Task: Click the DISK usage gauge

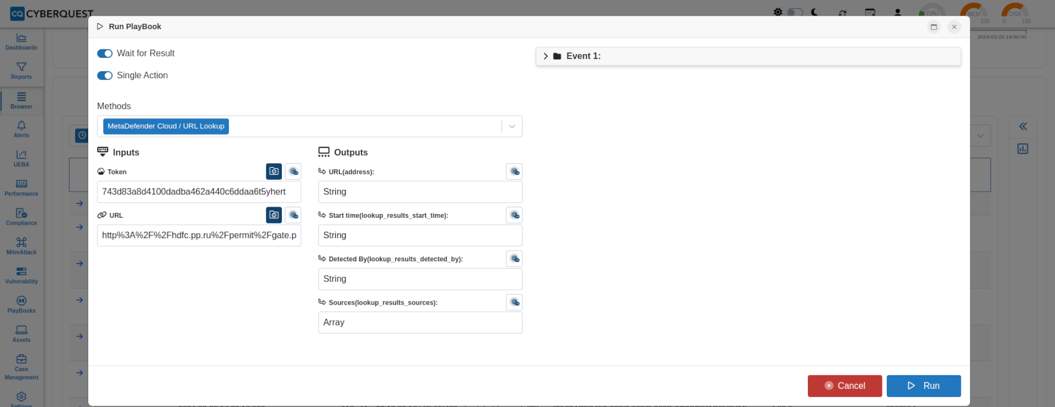Action: tap(1015, 13)
